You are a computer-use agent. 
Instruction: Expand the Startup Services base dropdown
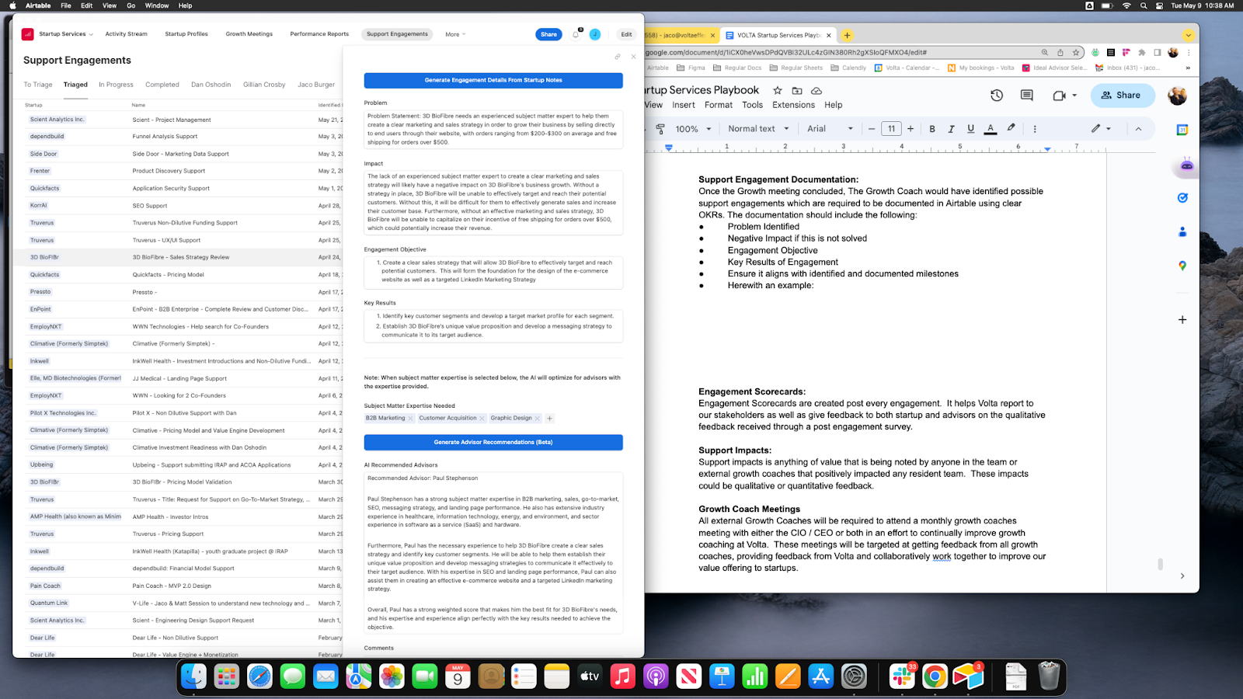tap(66, 34)
